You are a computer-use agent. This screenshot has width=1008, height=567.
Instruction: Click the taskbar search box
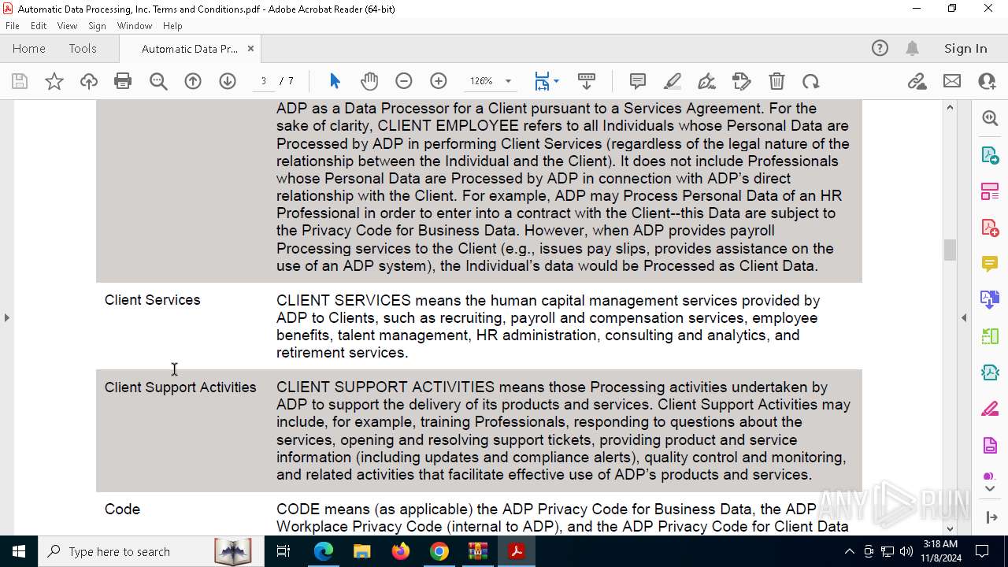click(151, 551)
